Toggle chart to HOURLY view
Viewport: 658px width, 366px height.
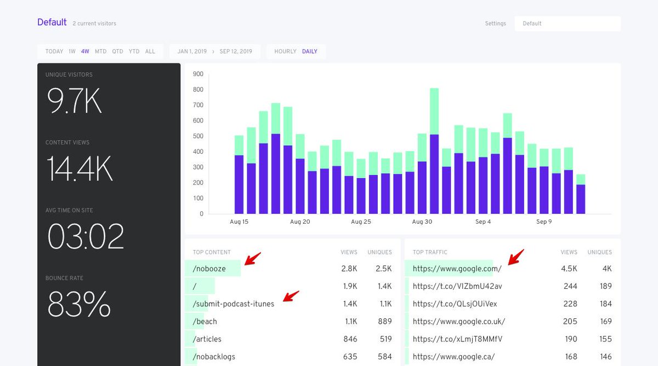pyautogui.click(x=285, y=51)
